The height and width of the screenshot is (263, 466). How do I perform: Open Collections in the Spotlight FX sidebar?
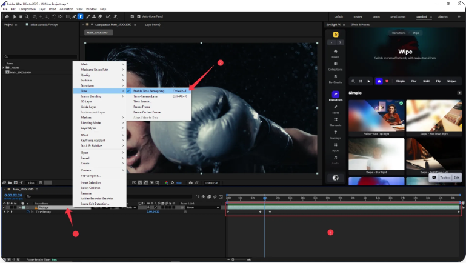335,66
